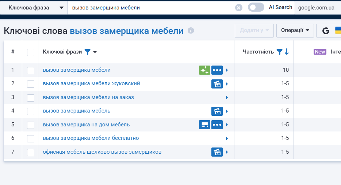Open the 'вызов замерщика мебели на заказ' keyword link
This screenshot has width=341, height=185.
[x=88, y=97]
